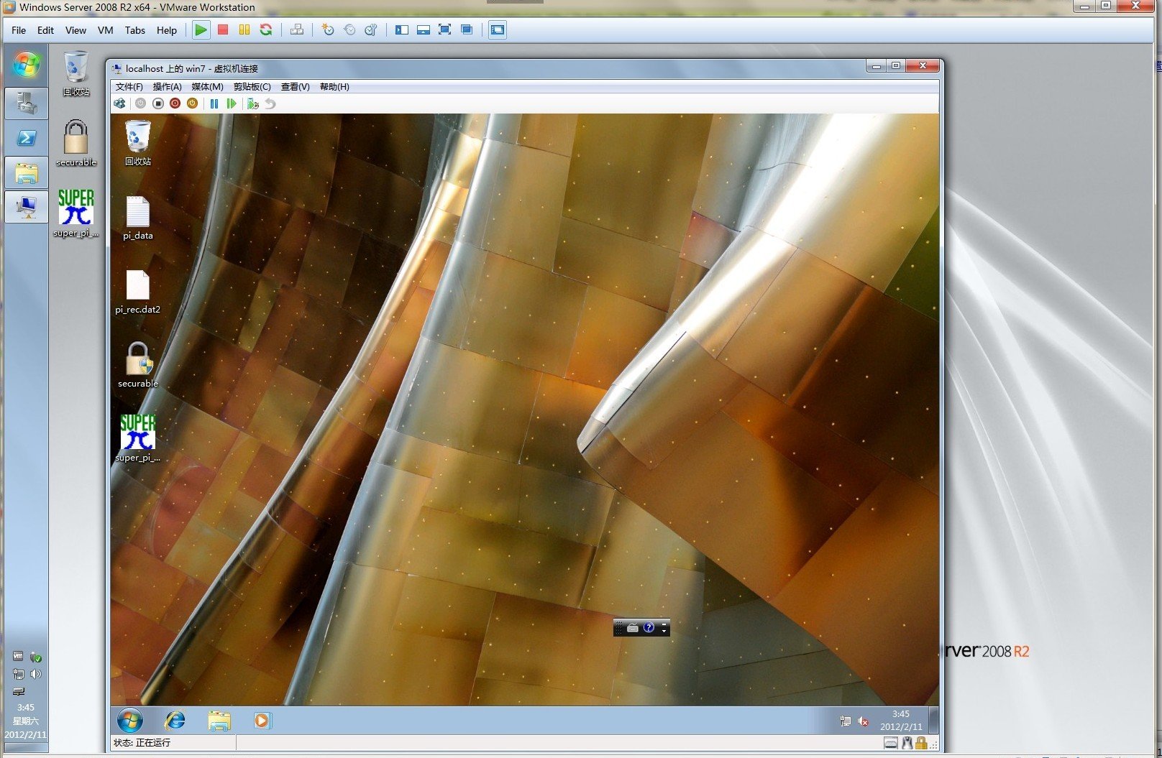Take a snapshot using the VMware snapshot icon

coord(328,29)
